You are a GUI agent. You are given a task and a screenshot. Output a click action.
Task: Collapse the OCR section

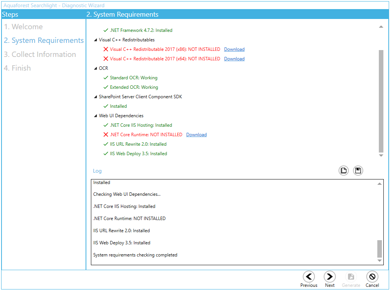coord(96,68)
